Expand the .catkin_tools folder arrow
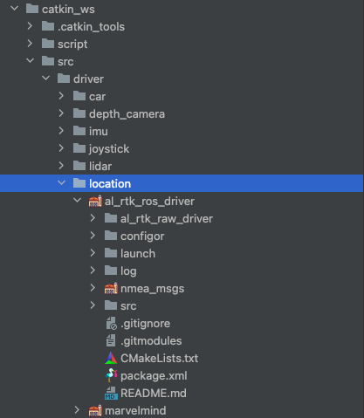This screenshot has height=418, width=364. pyautogui.click(x=30, y=26)
